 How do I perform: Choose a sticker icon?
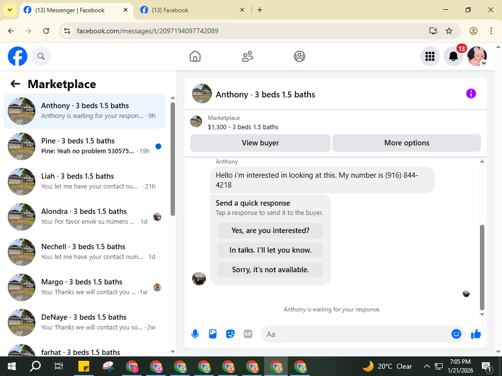[230, 334]
